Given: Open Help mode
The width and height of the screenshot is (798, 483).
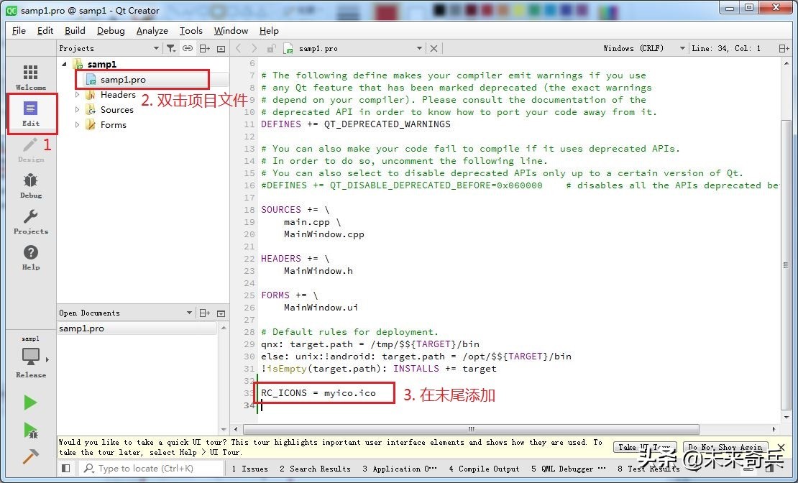Looking at the screenshot, I should click(x=30, y=257).
